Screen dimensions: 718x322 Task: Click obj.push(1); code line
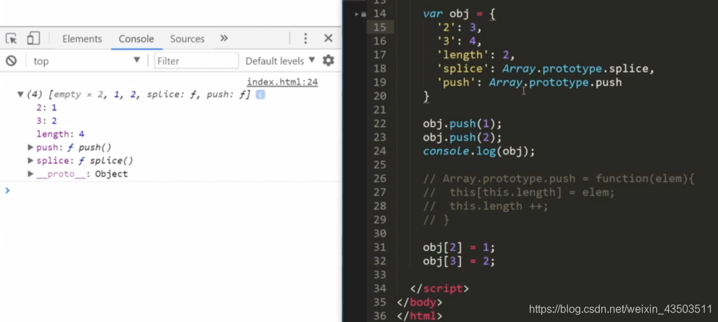pos(462,124)
